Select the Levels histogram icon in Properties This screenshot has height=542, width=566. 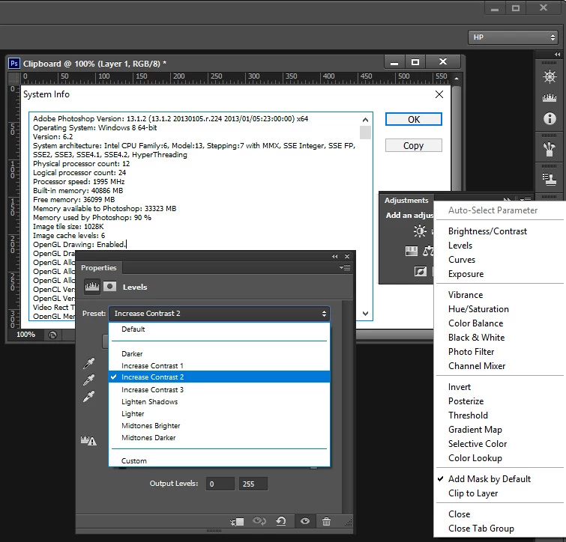pyautogui.click(x=92, y=287)
